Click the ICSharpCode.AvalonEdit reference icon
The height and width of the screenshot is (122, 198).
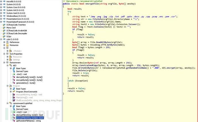4,30
